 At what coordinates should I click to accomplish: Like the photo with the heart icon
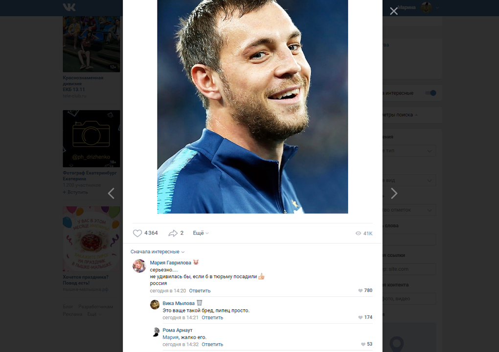(137, 233)
